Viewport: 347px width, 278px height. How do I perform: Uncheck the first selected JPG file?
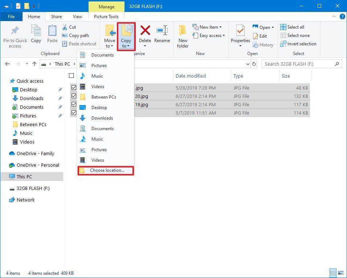73,87
